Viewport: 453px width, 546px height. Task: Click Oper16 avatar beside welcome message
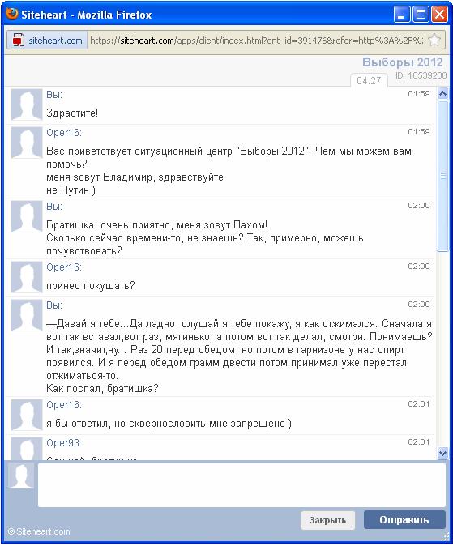pyautogui.click(x=27, y=143)
